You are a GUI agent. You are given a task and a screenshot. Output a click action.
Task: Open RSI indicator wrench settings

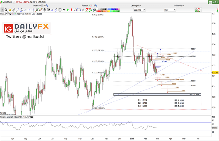(x=27, y=117)
